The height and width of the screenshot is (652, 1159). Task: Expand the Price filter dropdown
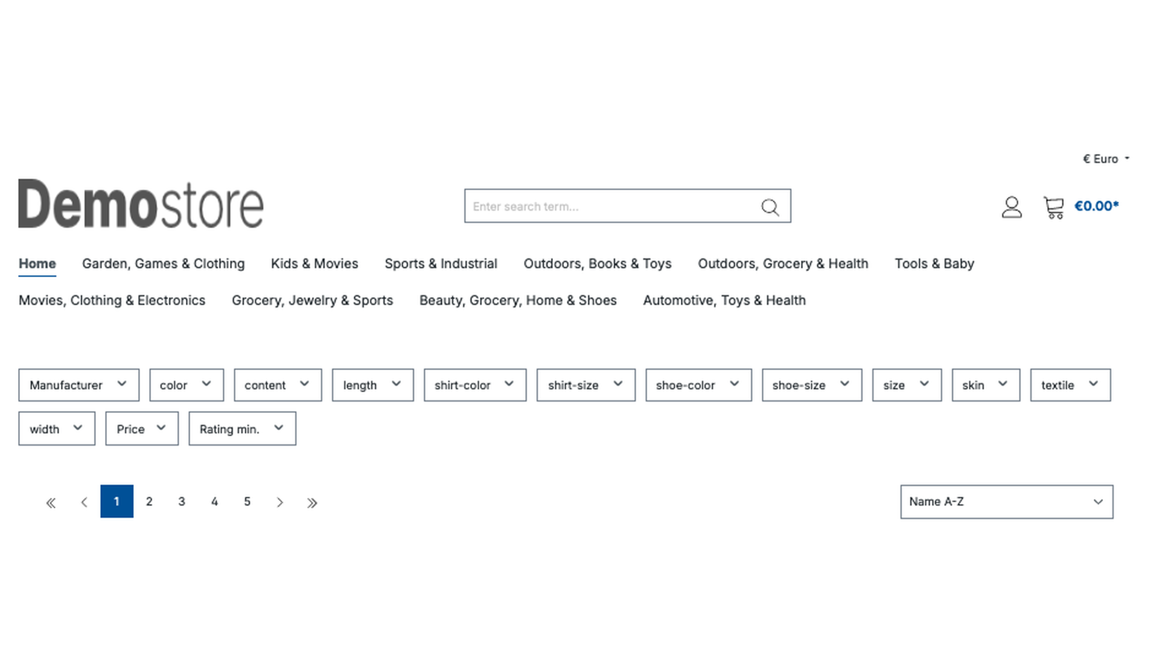coord(141,428)
